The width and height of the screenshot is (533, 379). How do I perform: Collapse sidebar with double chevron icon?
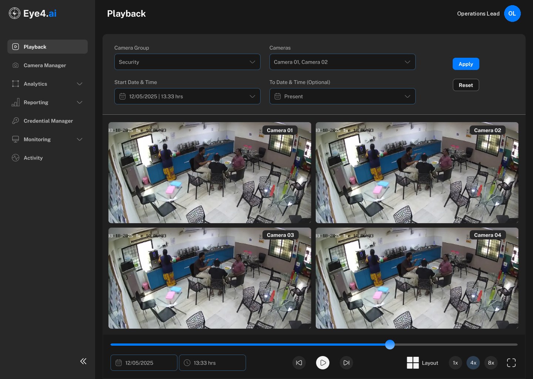point(83,361)
